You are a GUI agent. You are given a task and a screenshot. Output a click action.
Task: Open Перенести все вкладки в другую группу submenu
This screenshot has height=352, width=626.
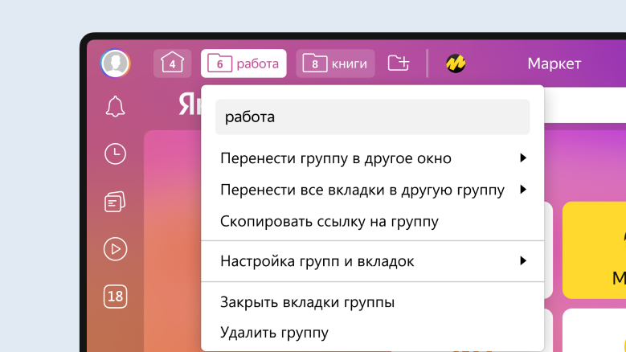(522, 190)
